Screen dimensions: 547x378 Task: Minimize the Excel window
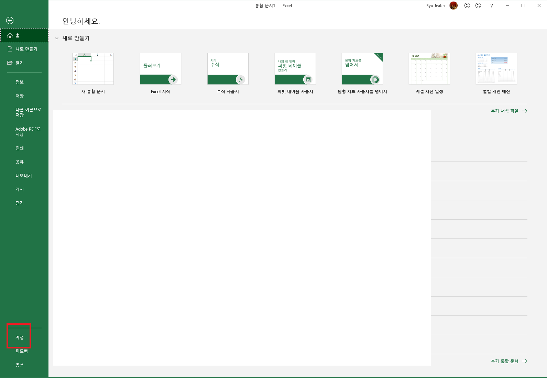(x=507, y=5)
